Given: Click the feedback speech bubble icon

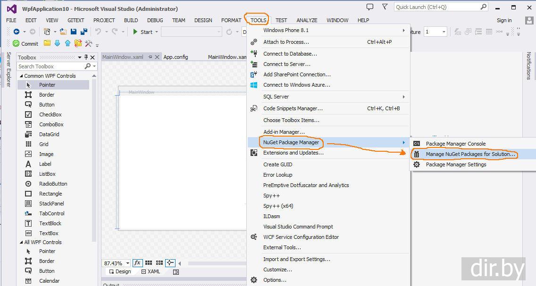Looking at the screenshot, I should pyautogui.click(x=370, y=7).
